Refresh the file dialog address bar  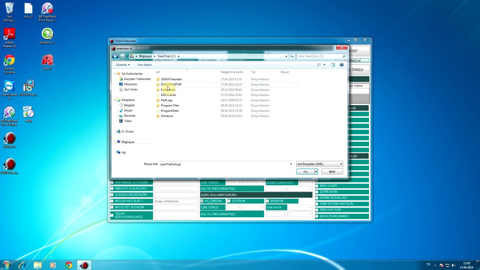[292, 56]
